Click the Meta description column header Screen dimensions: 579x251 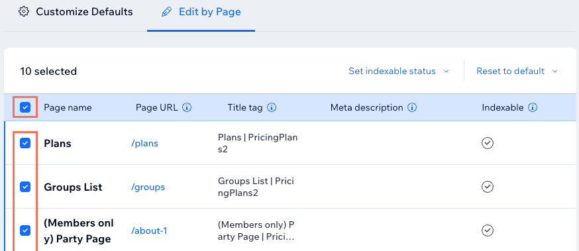tap(366, 108)
